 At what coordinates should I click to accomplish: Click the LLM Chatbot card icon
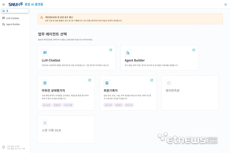45,53
